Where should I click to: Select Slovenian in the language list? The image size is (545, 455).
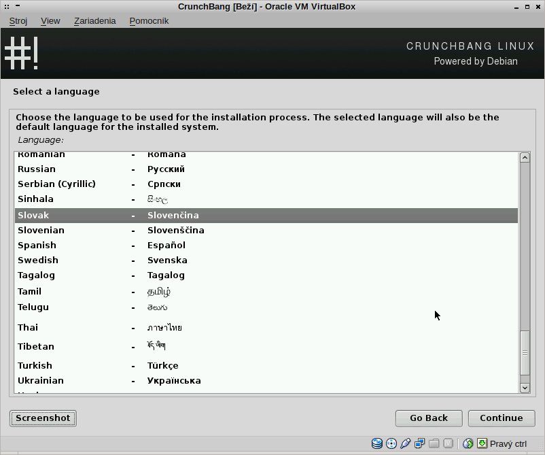point(266,231)
